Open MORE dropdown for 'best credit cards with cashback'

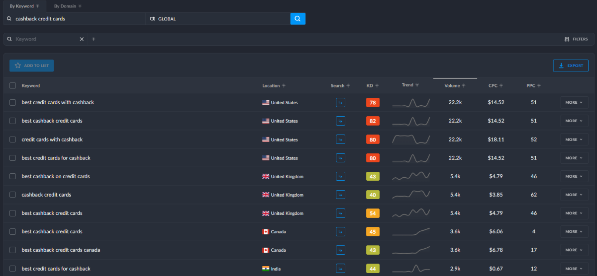coord(574,103)
